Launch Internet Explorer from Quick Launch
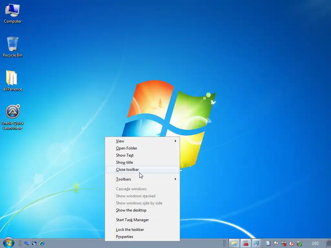 click(x=42, y=243)
